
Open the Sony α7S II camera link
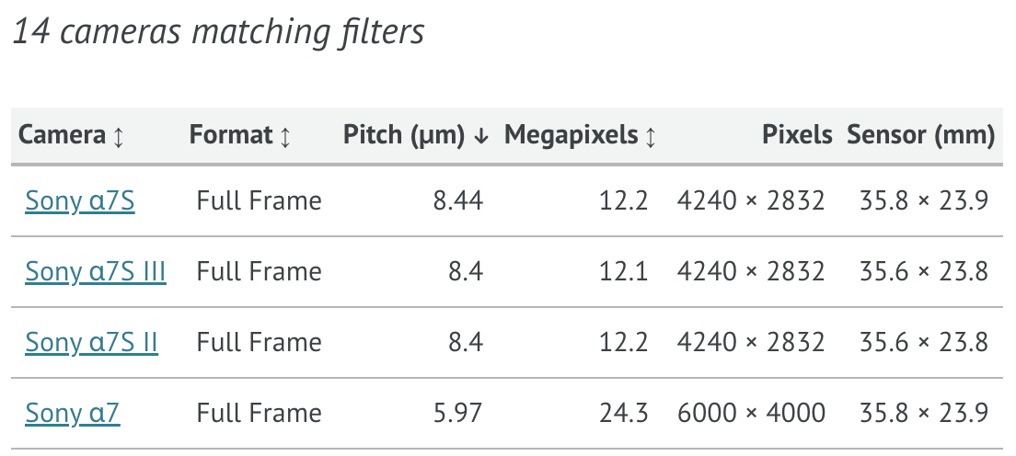click(91, 342)
